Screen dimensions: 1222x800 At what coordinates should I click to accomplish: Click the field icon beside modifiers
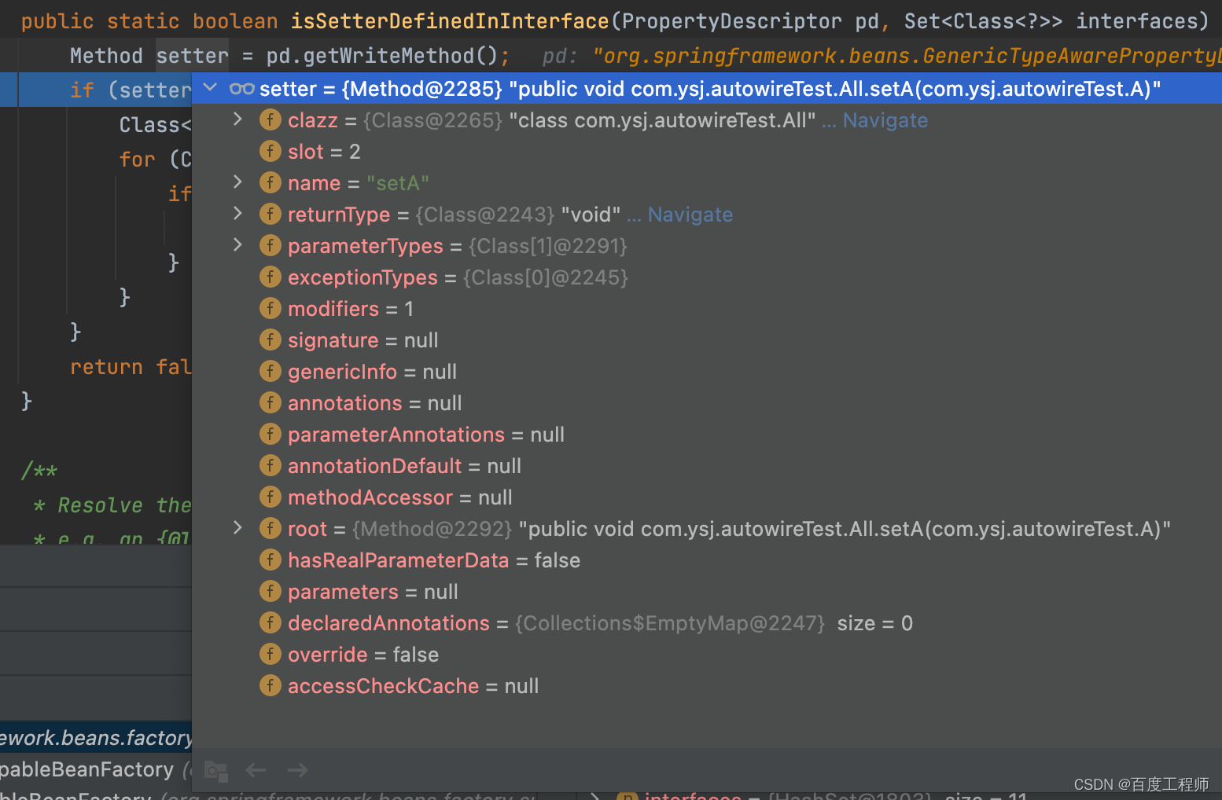pos(271,309)
